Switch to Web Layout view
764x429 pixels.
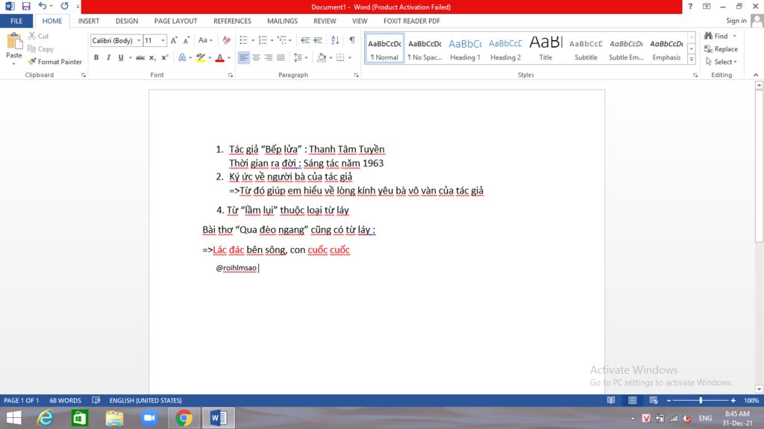654,400
